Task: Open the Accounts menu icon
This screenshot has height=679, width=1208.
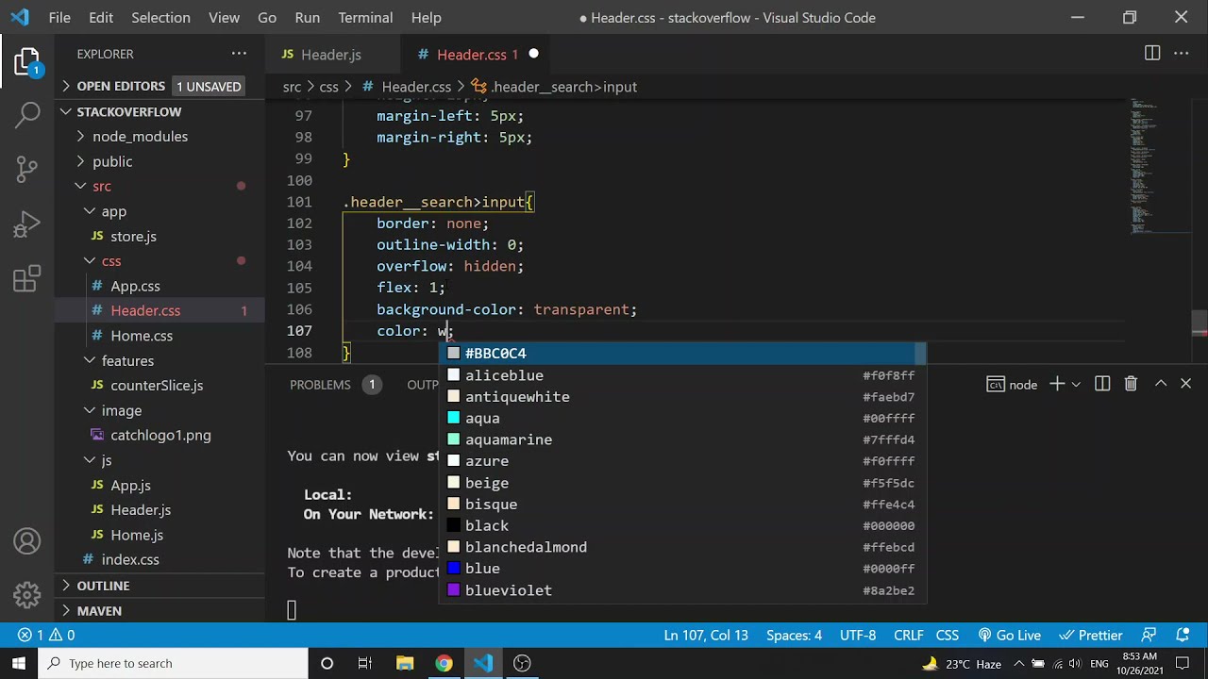Action: point(26,541)
